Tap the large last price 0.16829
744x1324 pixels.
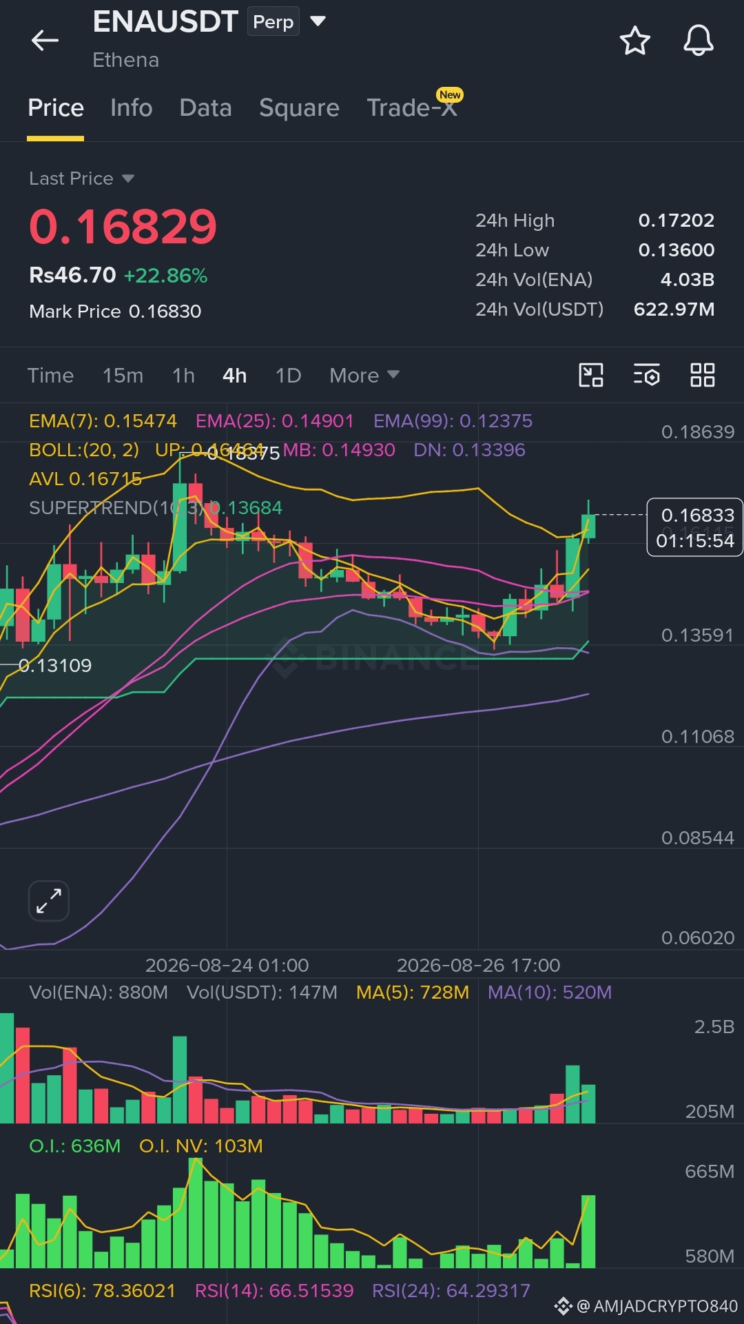[123, 227]
